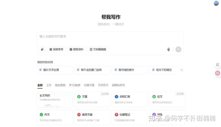Select the 论文 template card
The height and width of the screenshot is (127, 221).
coord(167,99)
